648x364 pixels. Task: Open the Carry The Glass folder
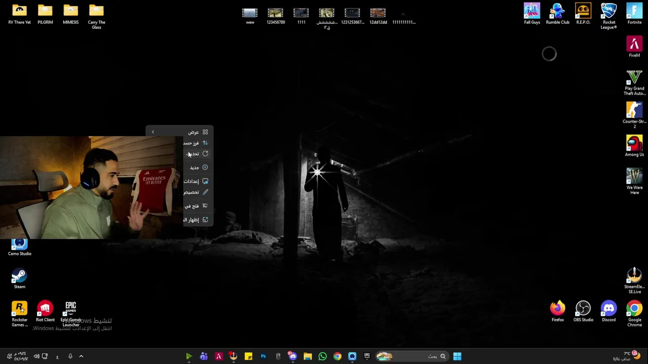pyautogui.click(x=96, y=17)
